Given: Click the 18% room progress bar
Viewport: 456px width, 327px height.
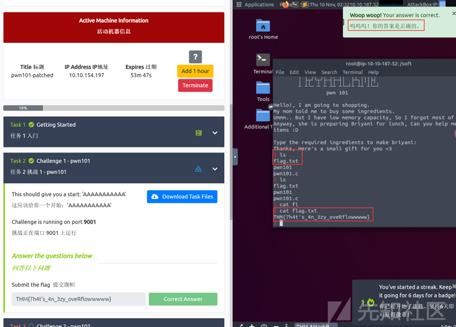Looking at the screenshot, I should pyautogui.click(x=114, y=108).
